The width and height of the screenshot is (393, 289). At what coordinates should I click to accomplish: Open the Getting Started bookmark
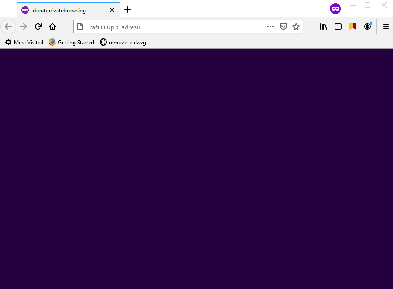click(x=71, y=42)
